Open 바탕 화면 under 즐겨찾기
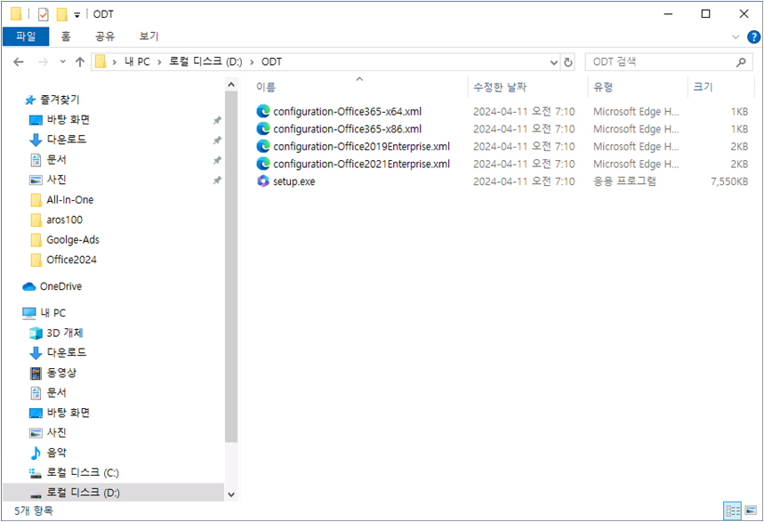Image resolution: width=764 pixels, height=522 pixels. pos(60,120)
